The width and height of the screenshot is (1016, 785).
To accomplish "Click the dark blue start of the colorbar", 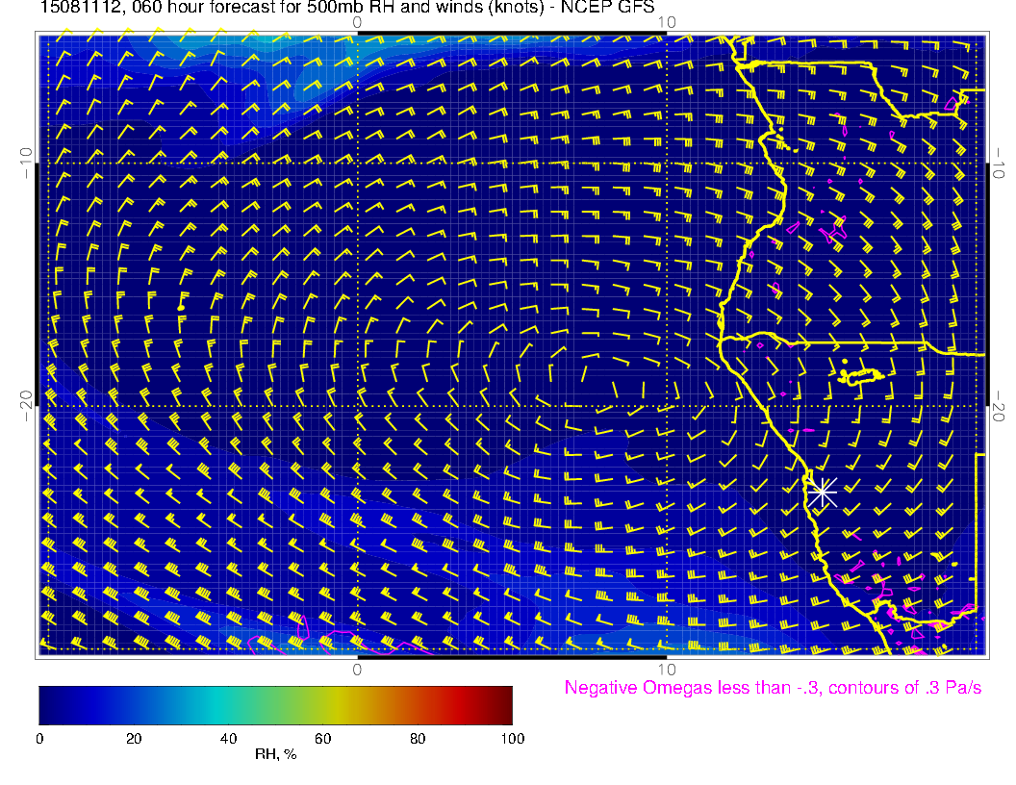I will tap(45, 704).
